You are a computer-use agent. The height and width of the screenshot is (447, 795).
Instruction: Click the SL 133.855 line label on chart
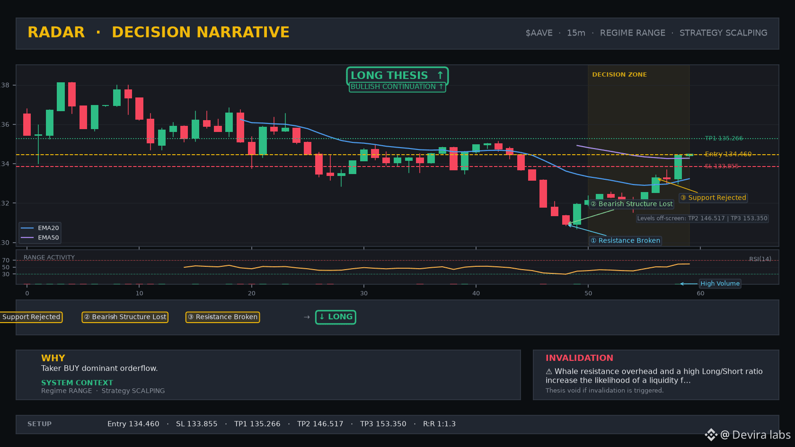click(722, 167)
